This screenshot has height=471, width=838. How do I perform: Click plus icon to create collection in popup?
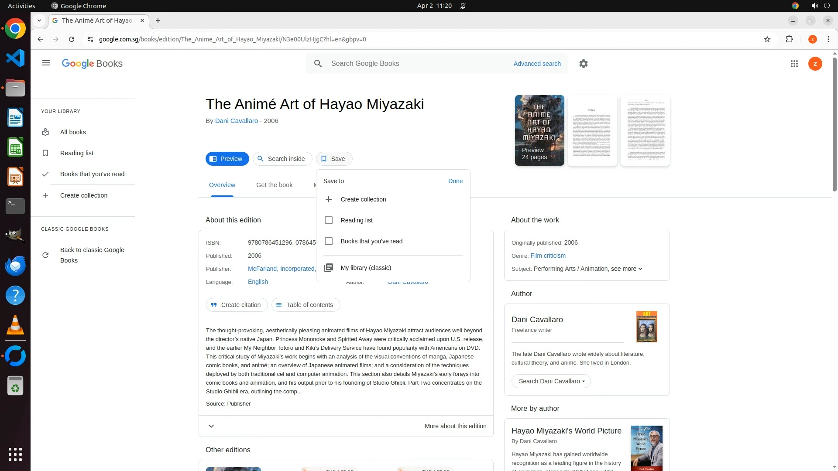coord(329,199)
